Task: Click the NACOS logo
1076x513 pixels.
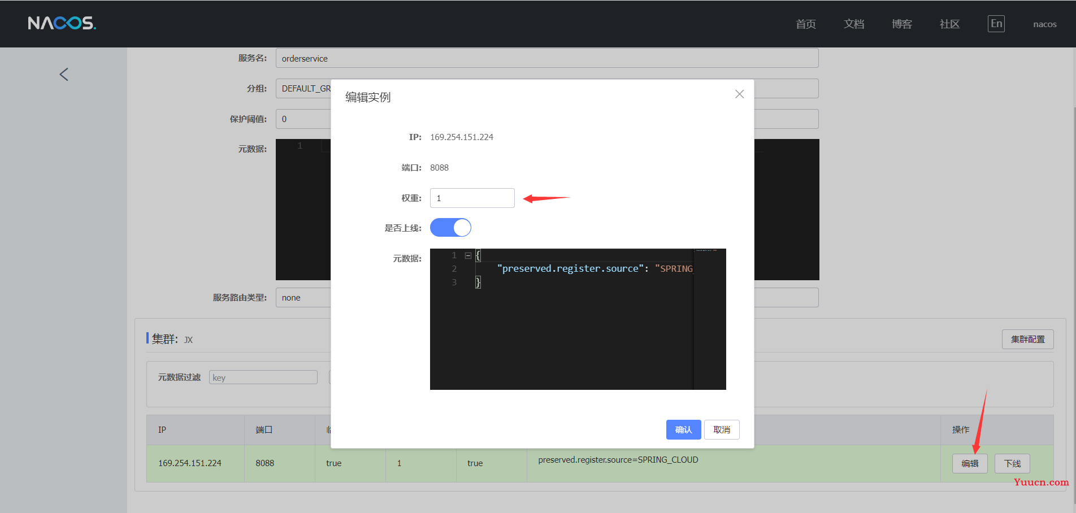Action: tap(62, 23)
